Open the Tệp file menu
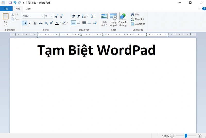The width and height of the screenshot is (206, 138). (x=6, y=9)
